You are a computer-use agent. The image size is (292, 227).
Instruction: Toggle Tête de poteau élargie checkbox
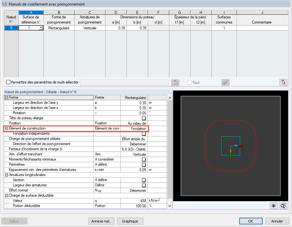[144, 118]
